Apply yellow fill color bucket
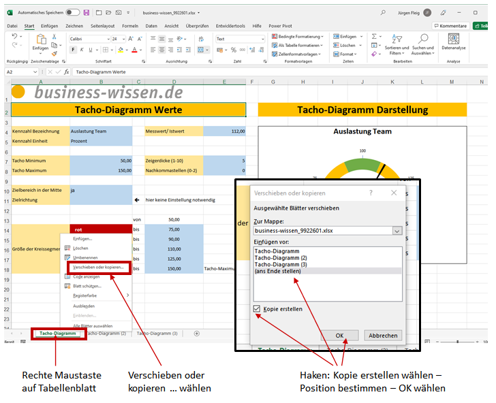This screenshot has height=403, width=496. [x=121, y=50]
